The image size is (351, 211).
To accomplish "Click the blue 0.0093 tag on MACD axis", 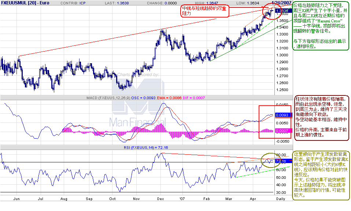I will 283,115.
